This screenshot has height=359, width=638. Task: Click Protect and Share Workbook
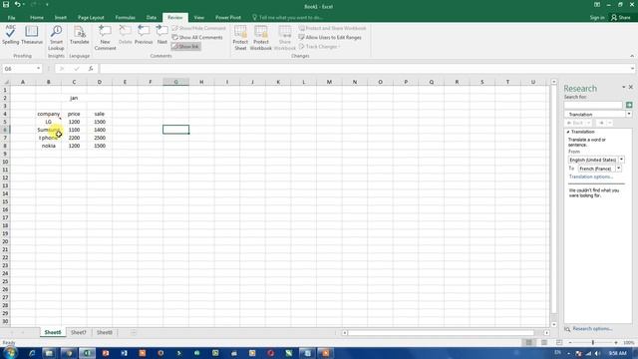click(x=332, y=28)
